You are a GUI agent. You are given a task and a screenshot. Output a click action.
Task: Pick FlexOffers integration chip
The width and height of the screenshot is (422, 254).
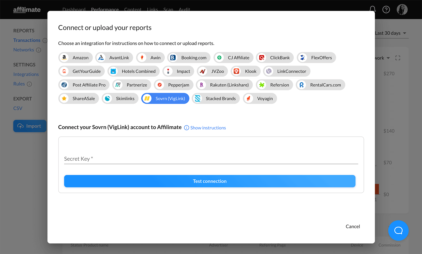[316, 58]
